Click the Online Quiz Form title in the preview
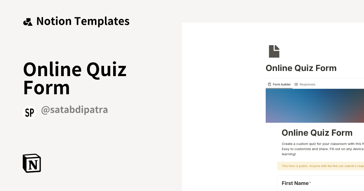The image size is (364, 191). click(x=317, y=132)
